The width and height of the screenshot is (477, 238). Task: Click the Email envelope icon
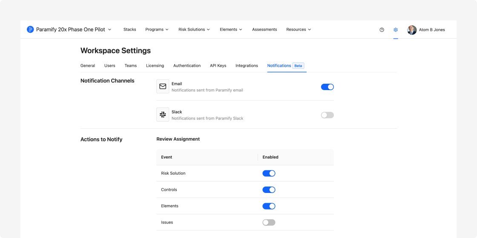[x=163, y=87]
